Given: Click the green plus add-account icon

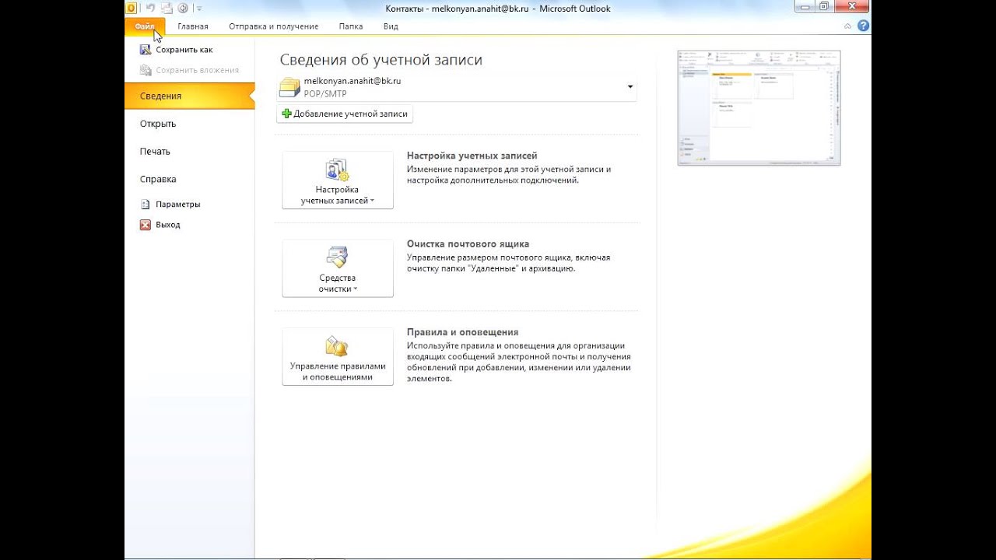Looking at the screenshot, I should (286, 114).
